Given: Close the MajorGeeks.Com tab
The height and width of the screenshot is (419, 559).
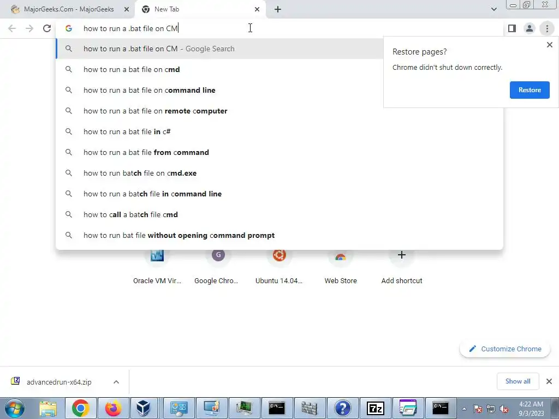Looking at the screenshot, I should point(127,9).
